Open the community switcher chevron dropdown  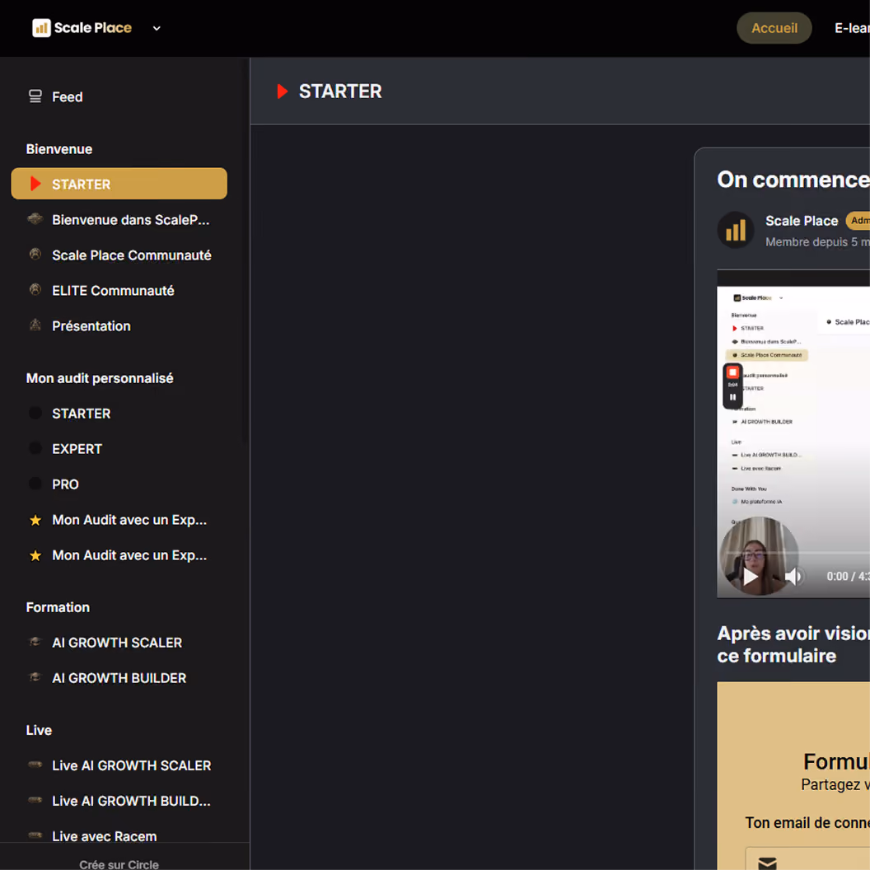coord(157,28)
